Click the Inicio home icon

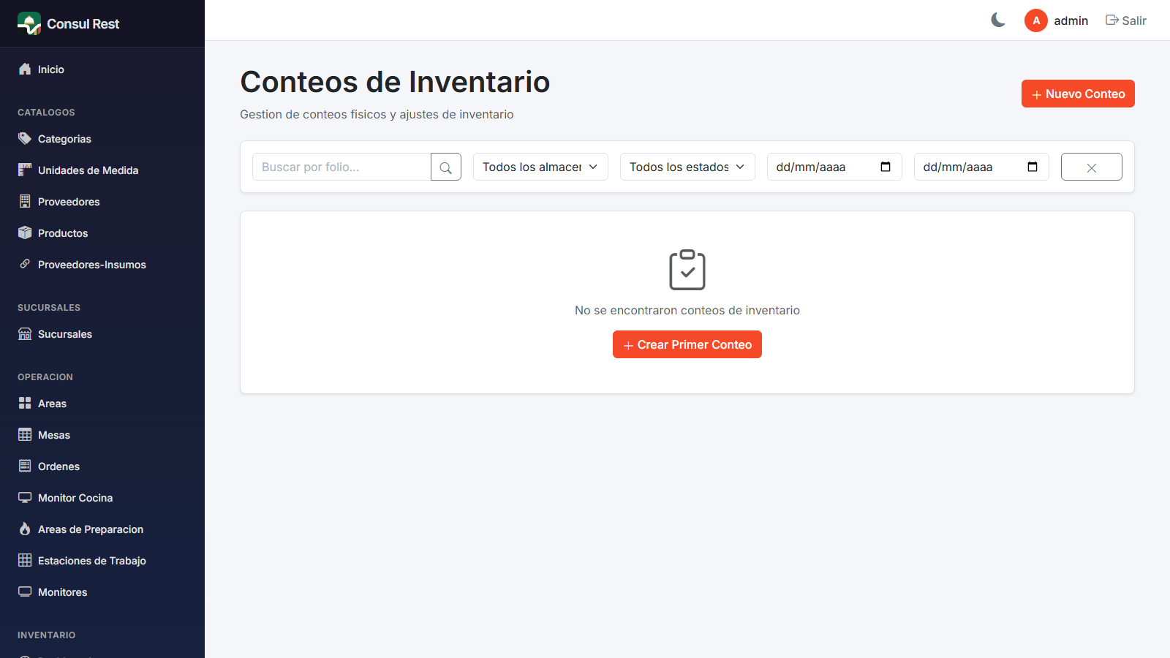click(25, 69)
